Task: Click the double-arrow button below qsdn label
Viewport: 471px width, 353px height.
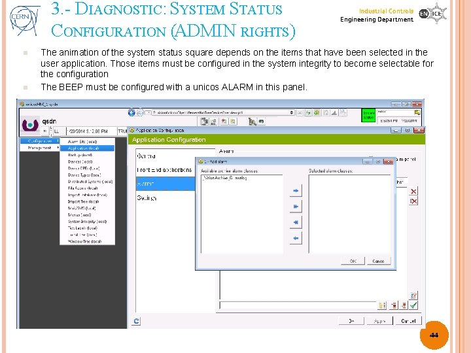Action: [x=45, y=131]
